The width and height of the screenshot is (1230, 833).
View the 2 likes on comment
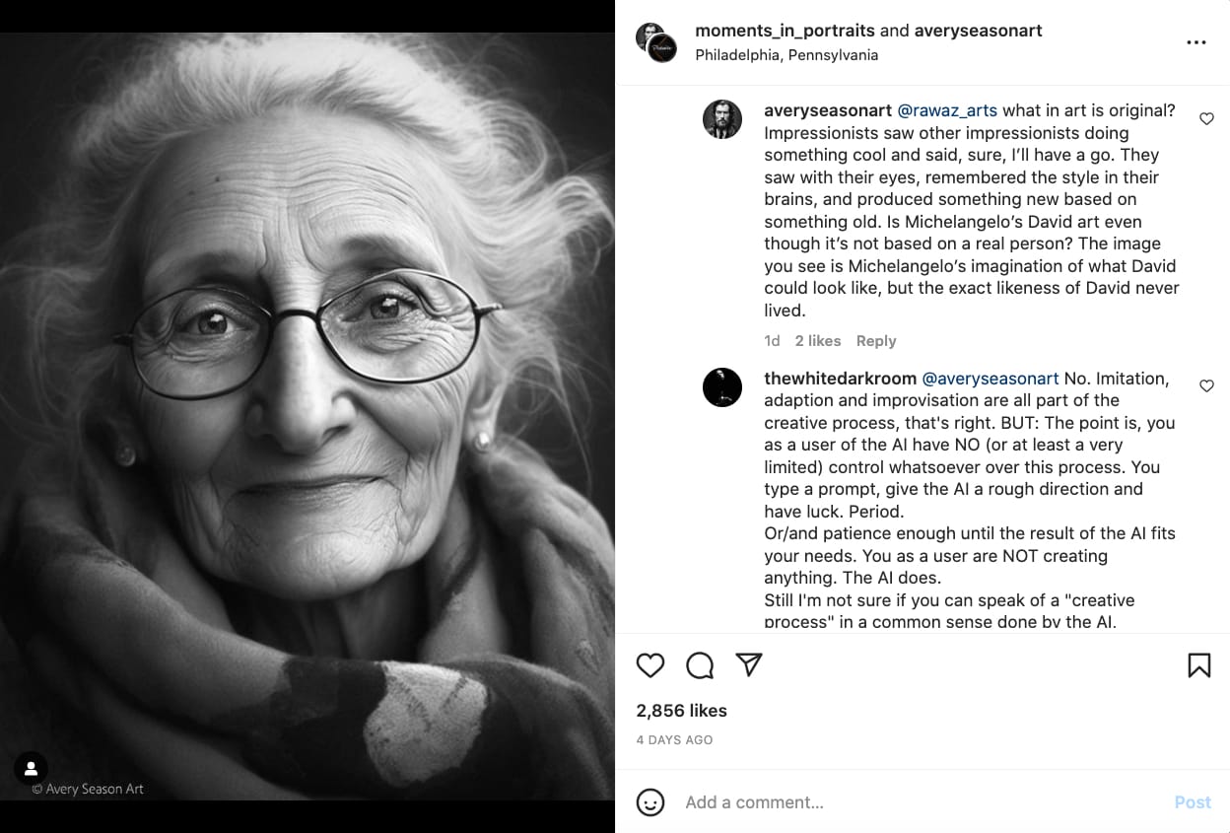[818, 341]
